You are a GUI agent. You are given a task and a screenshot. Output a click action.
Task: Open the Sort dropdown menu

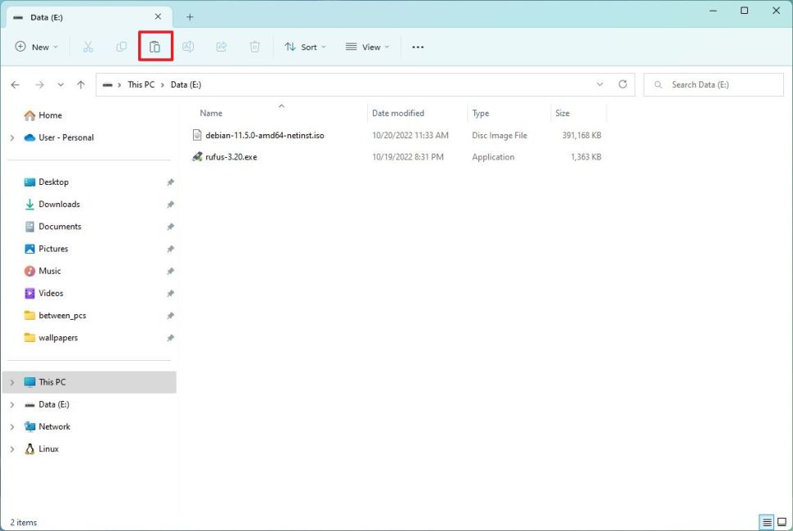[x=305, y=47]
